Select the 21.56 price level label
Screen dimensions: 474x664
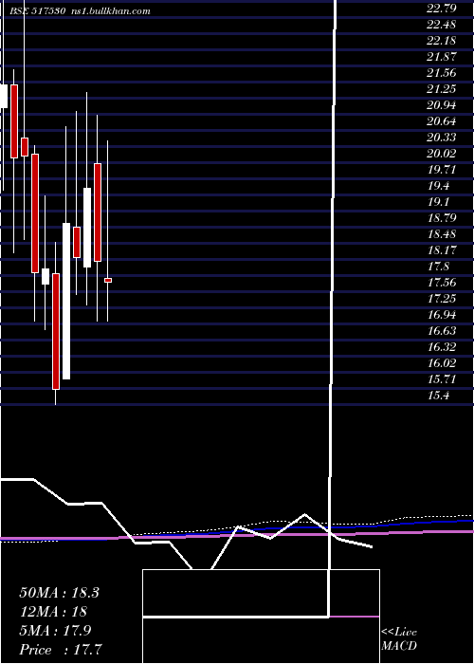tap(441, 73)
